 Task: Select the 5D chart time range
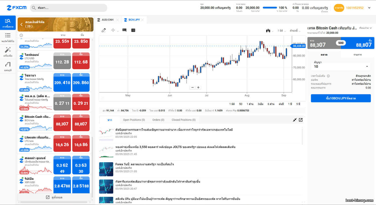coord(241,104)
